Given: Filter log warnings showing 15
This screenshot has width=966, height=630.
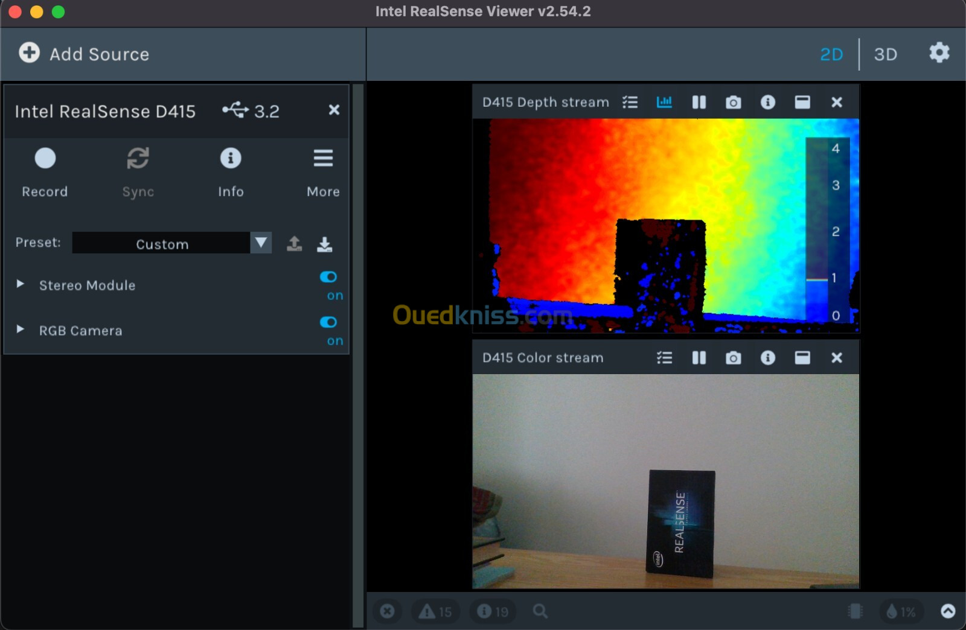Looking at the screenshot, I should coord(435,611).
